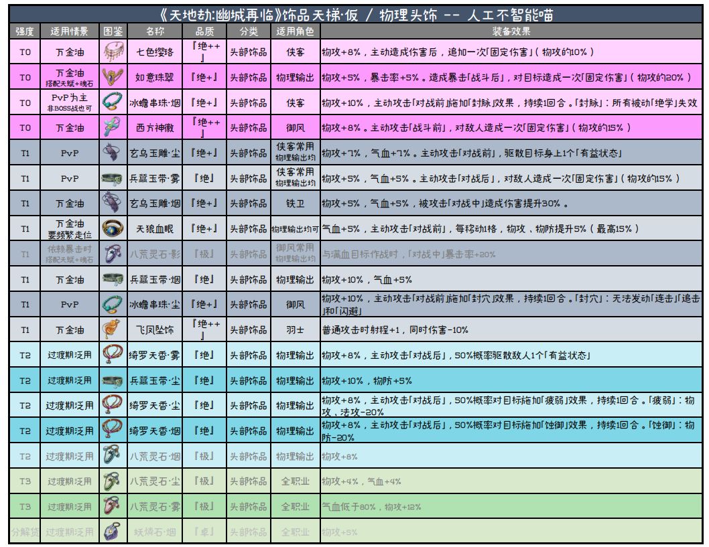Select the name cell 绮罗天香·尘
709x547 pixels.
[155, 406]
